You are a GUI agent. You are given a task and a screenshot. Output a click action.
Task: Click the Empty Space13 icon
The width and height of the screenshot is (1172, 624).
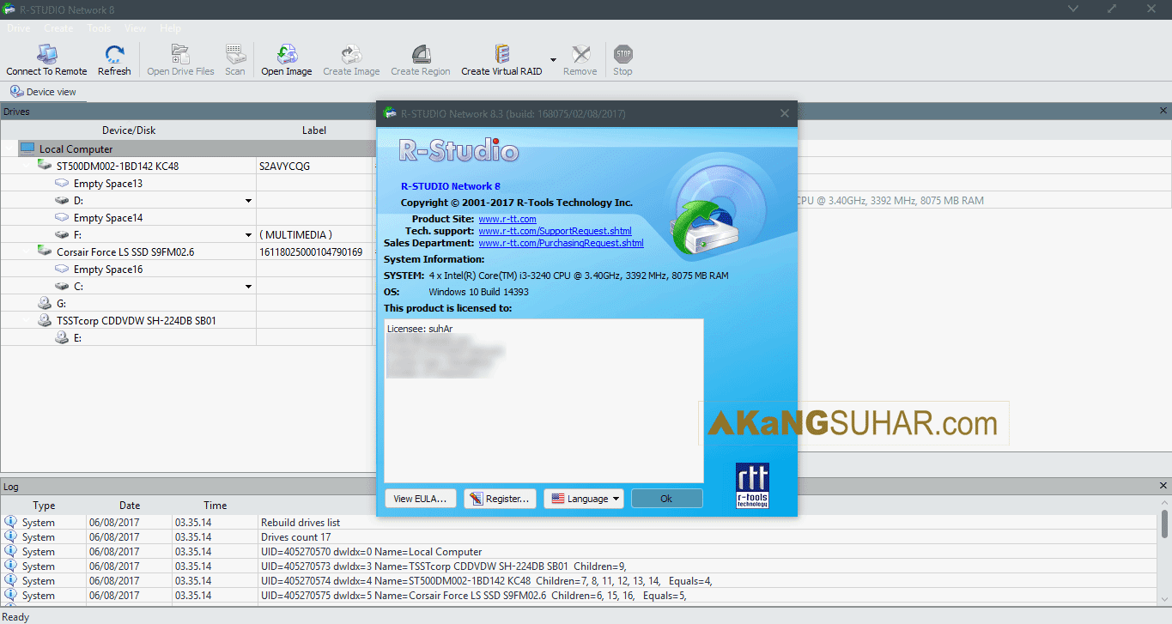(62, 183)
